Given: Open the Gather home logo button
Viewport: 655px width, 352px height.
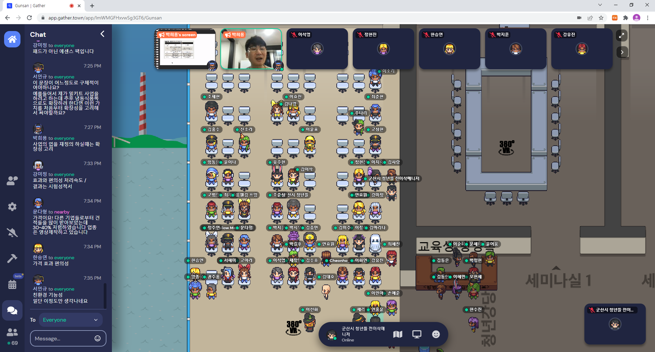Looking at the screenshot, I should pos(12,39).
